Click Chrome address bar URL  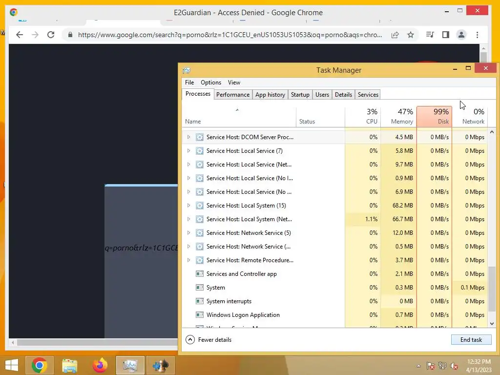[229, 35]
